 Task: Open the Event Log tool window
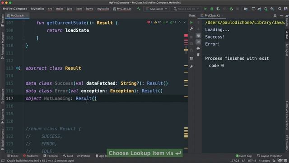click(243, 156)
